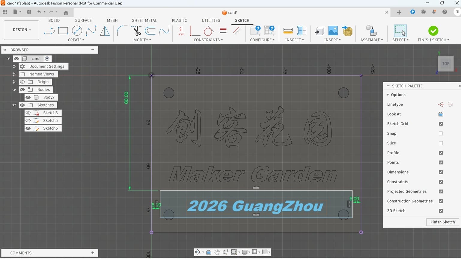Click the green Finish Sketch checkmark
The image size is (461, 259).
433,30
